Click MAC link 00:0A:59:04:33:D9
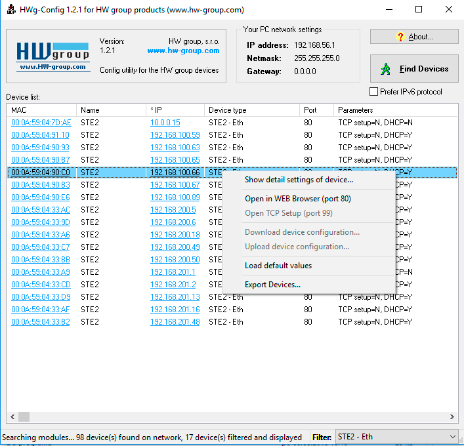464x446 pixels. click(41, 296)
